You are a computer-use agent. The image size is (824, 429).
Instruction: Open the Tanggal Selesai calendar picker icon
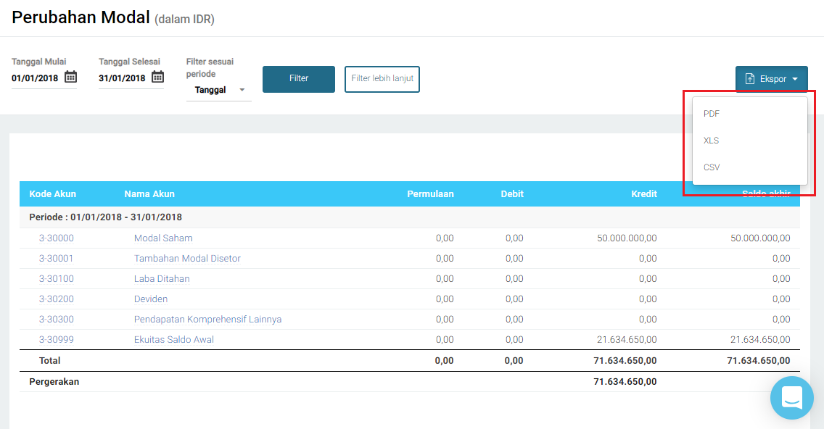[x=157, y=77]
